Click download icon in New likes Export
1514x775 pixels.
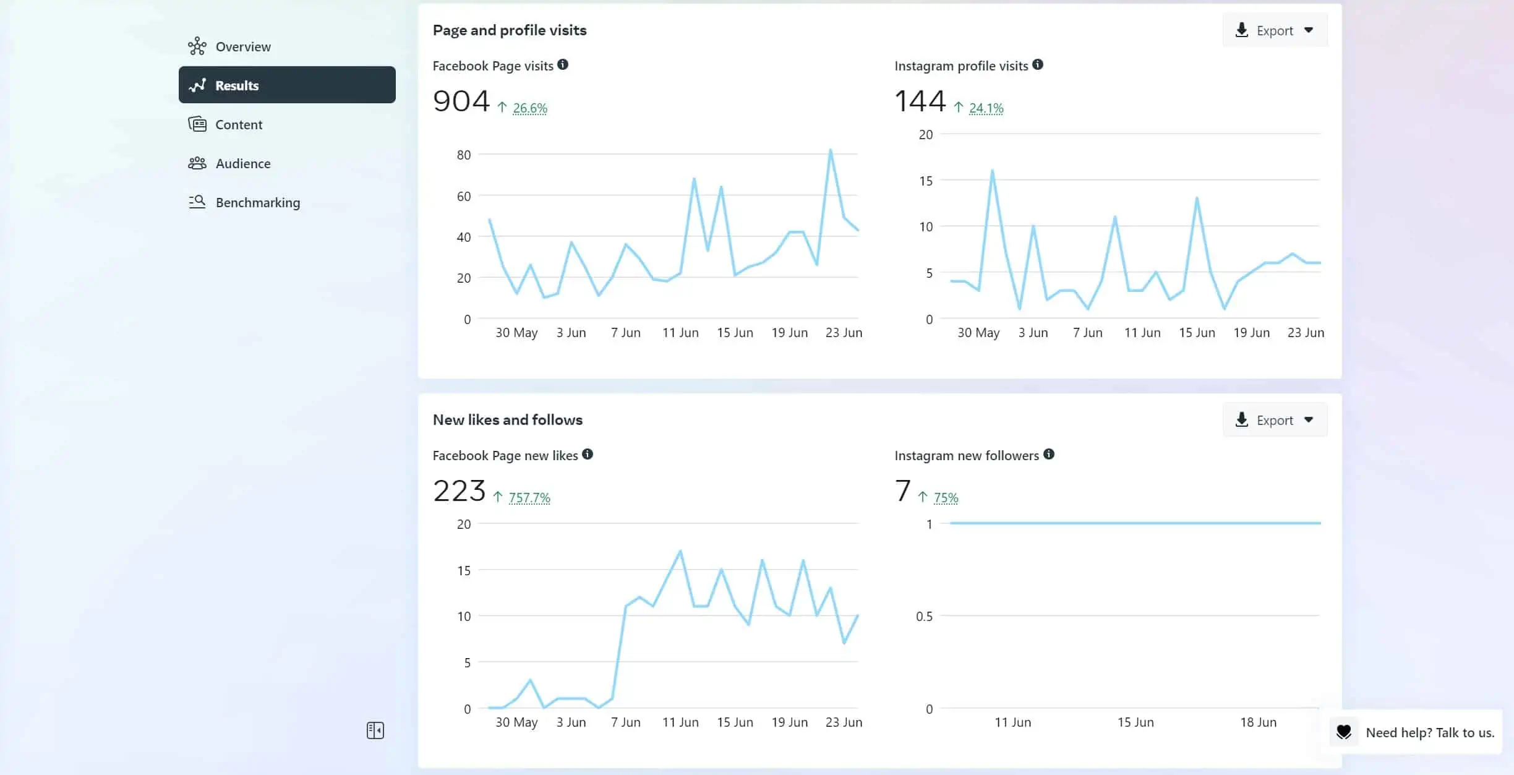[1241, 419]
